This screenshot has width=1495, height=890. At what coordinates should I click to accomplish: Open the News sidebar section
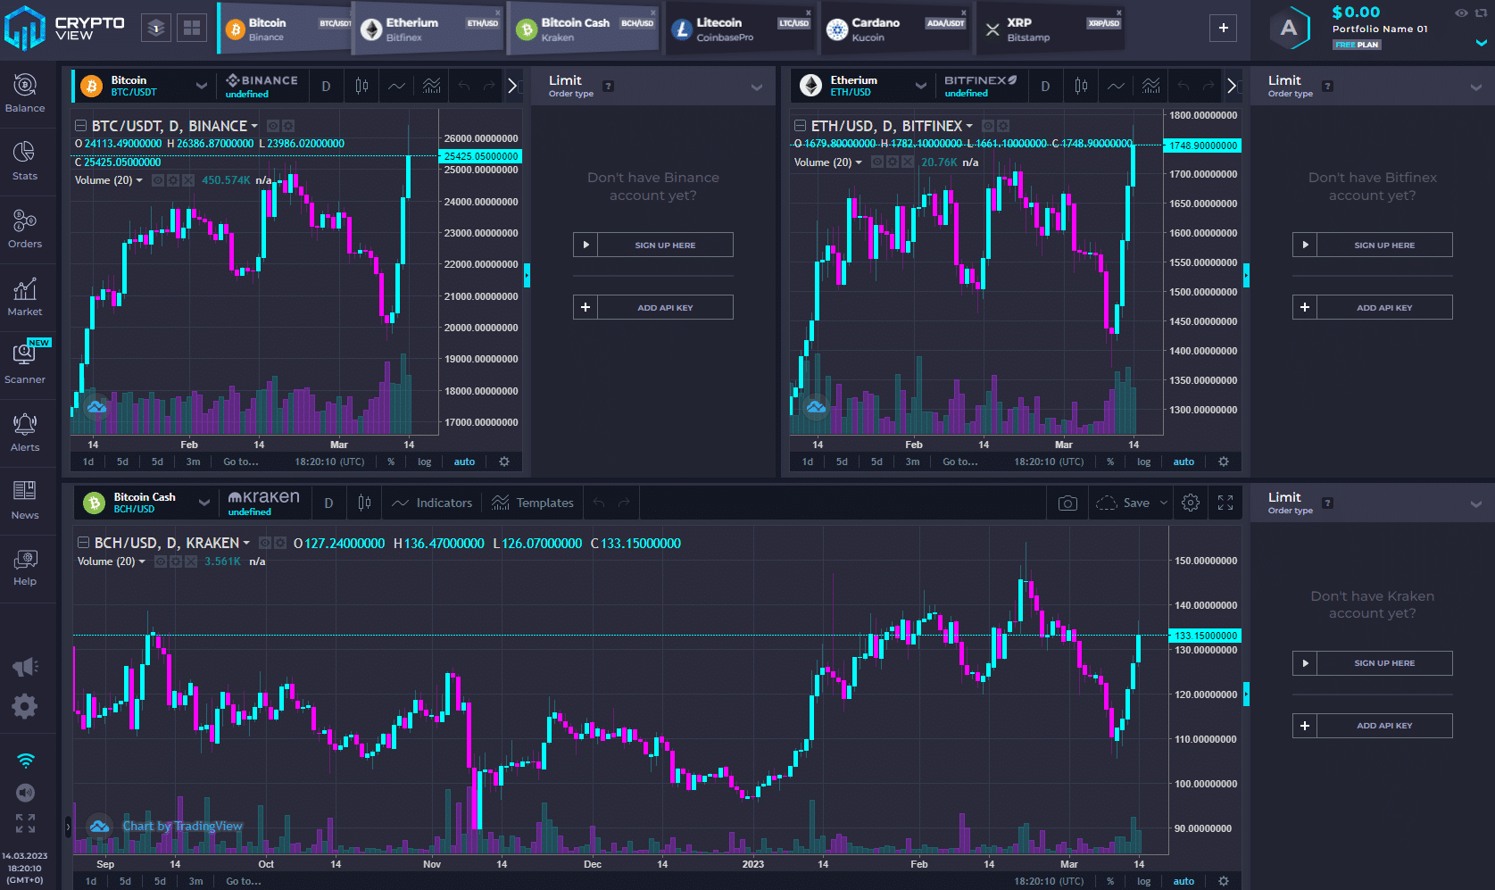pyautogui.click(x=25, y=500)
